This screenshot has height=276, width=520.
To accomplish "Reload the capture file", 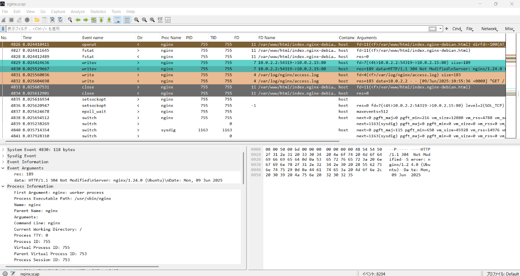I will pyautogui.click(x=60, y=20).
